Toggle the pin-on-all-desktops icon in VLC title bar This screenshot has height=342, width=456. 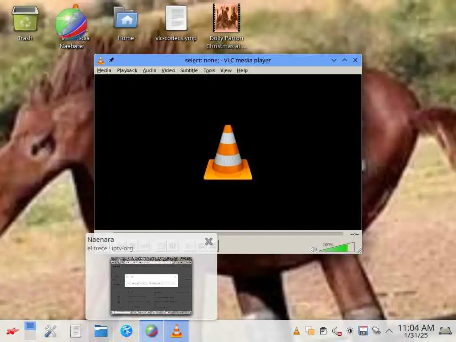111,60
